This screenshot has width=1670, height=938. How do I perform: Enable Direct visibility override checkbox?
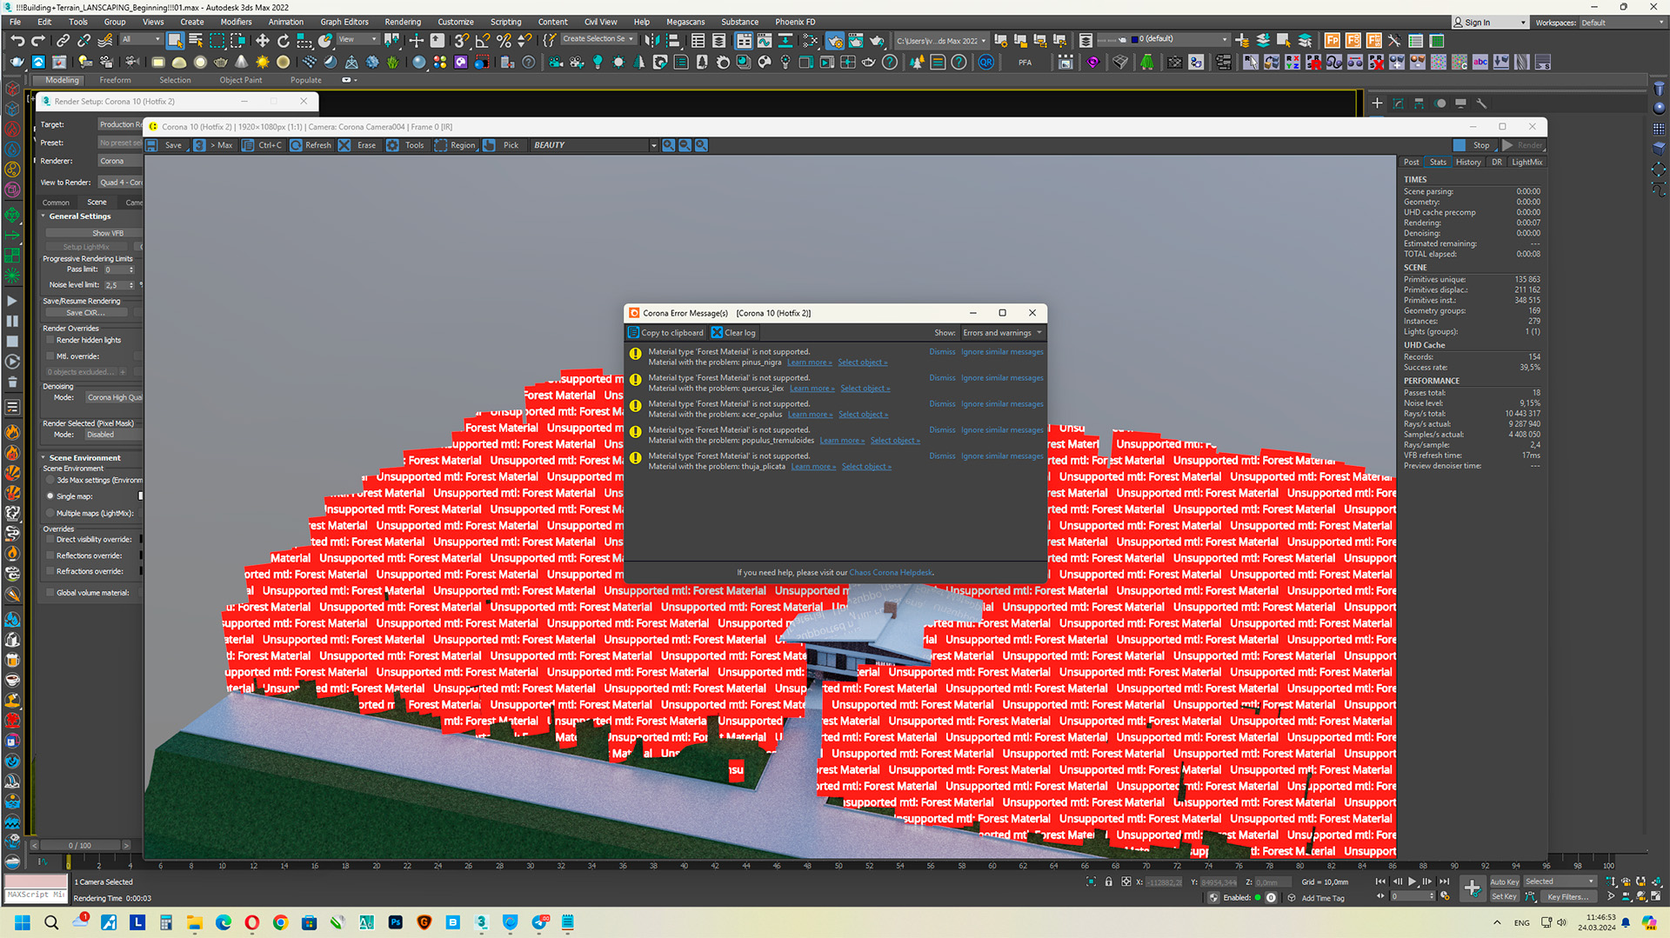(x=50, y=540)
